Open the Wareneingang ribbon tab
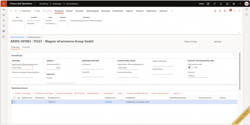Viewport: 250px width, 125px height. [x=92, y=11]
